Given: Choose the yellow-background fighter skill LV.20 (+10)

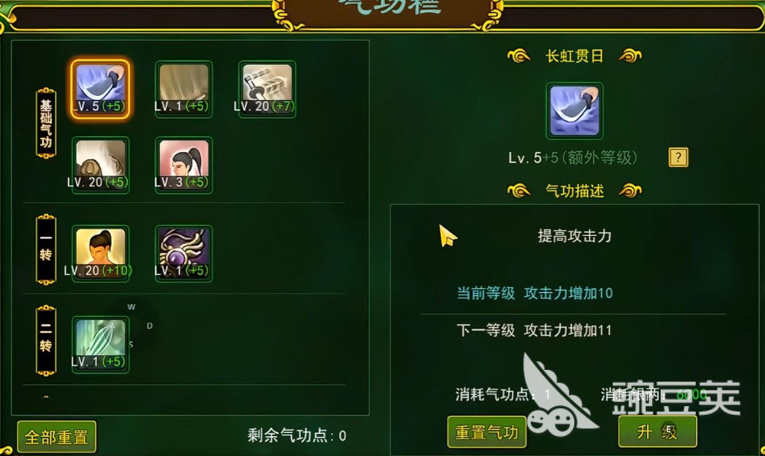Looking at the screenshot, I should coord(100,254).
